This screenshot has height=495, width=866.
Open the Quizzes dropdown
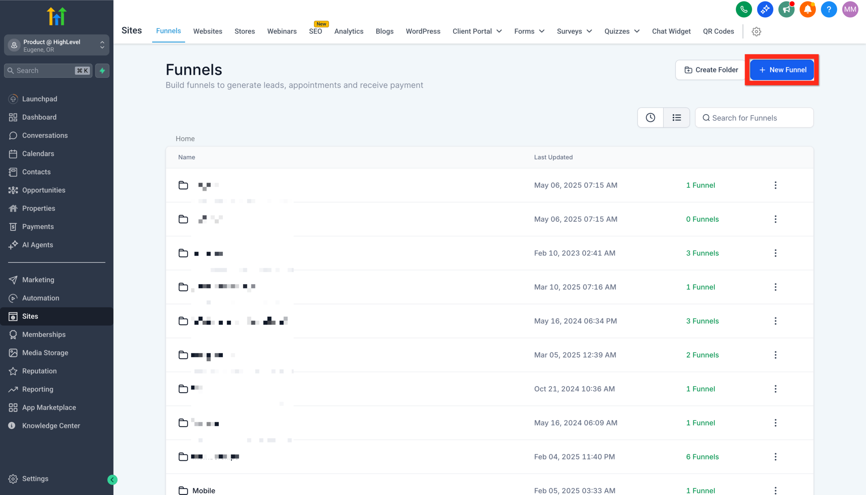point(622,31)
